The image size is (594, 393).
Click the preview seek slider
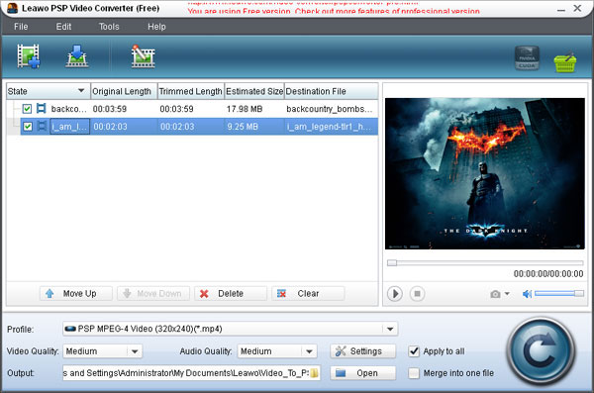485,262
